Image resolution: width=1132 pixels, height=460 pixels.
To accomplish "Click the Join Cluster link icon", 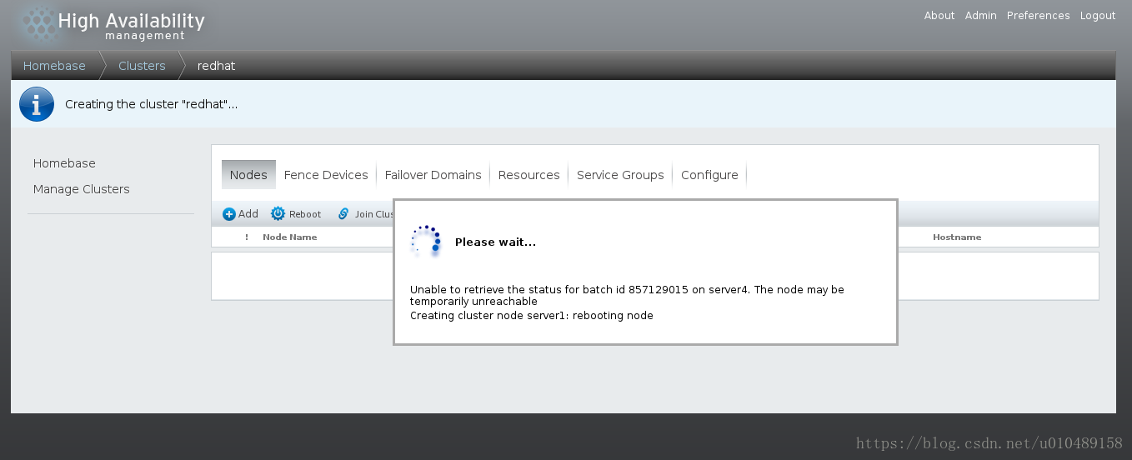I will (343, 214).
